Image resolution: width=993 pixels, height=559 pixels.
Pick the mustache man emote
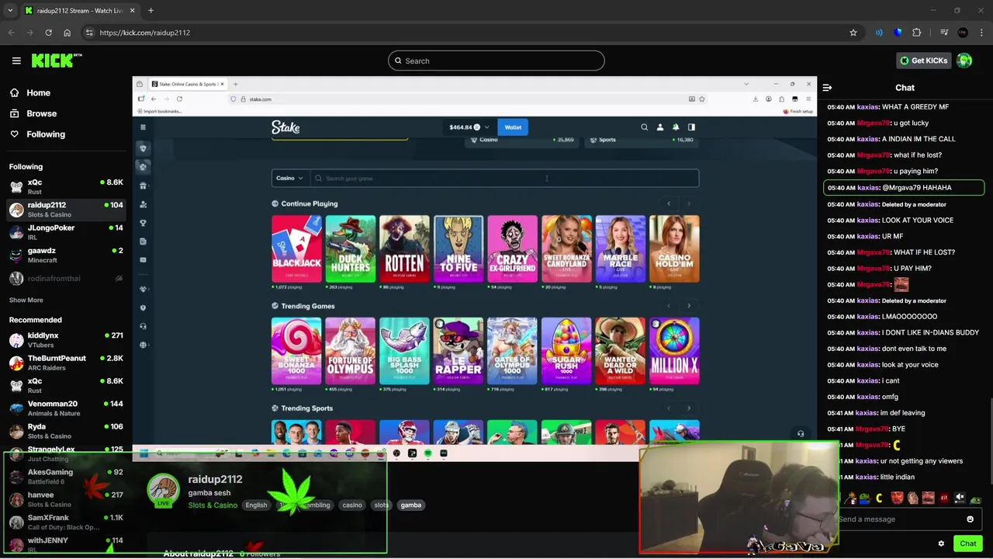click(929, 498)
